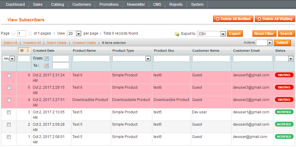Open the Catalog menu

(x=57, y=5)
